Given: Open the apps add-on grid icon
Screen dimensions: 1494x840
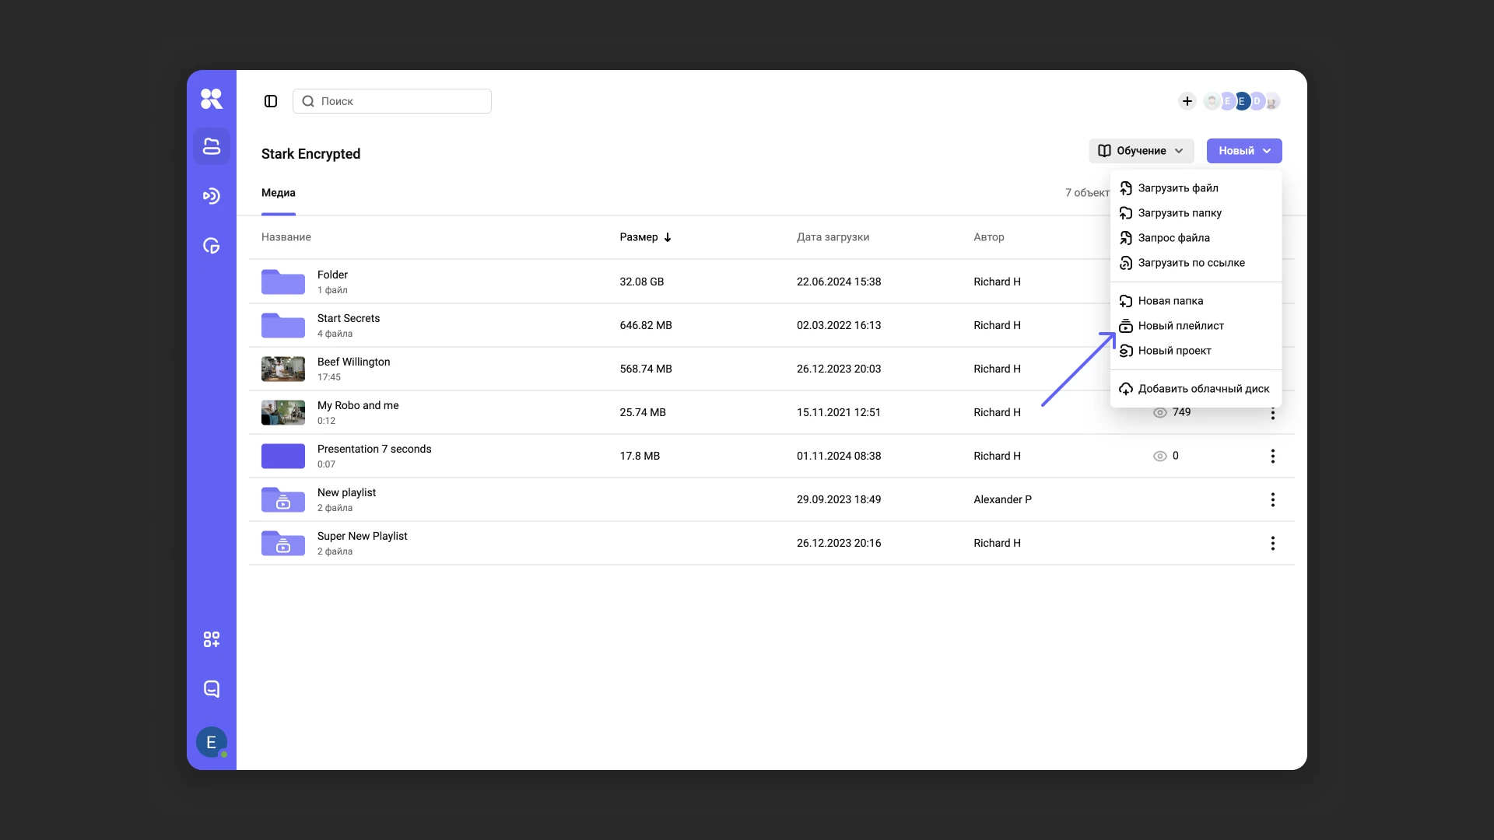Looking at the screenshot, I should (211, 639).
